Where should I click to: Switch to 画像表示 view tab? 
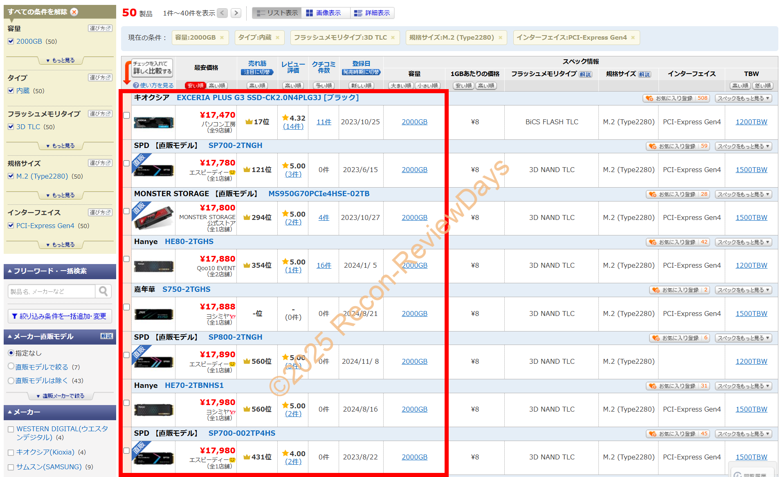[324, 13]
